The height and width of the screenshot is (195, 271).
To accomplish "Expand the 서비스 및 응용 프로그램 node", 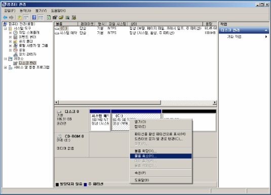I will pyautogui.click(x=6, y=67).
